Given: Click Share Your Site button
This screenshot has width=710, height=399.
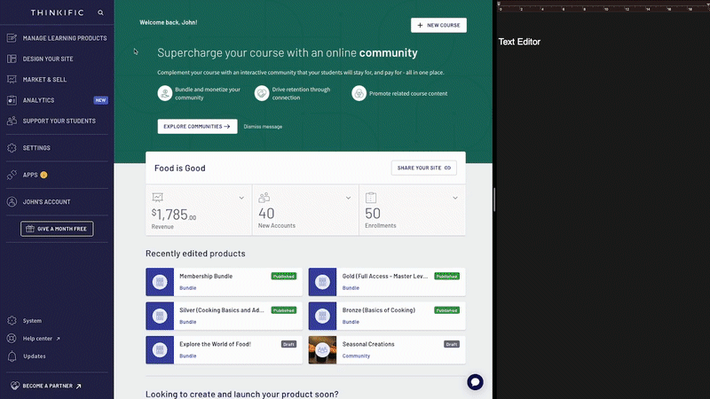Looking at the screenshot, I should (x=424, y=168).
